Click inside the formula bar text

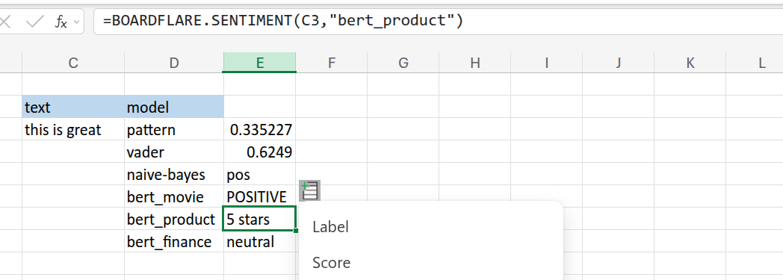point(283,21)
